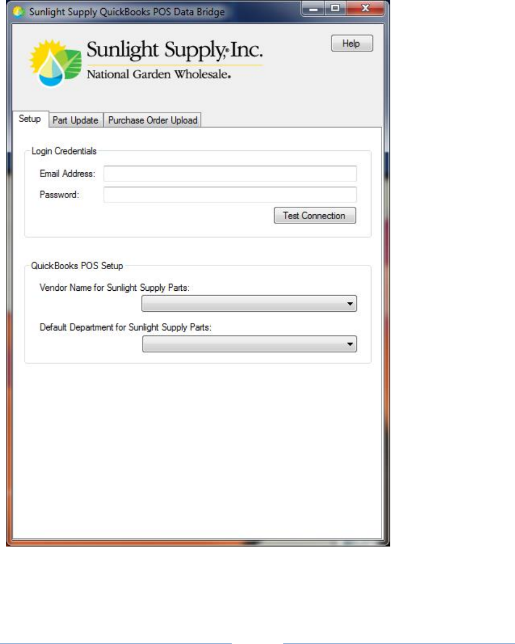Viewport: 515px width, 644px height.
Task: Click the Test Connection button
Action: click(314, 215)
